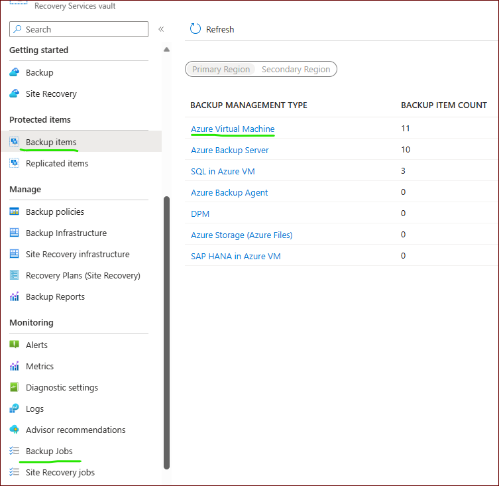The image size is (499, 486).
Task: Click the Site Recovery cloud icon
Action: pos(15,93)
